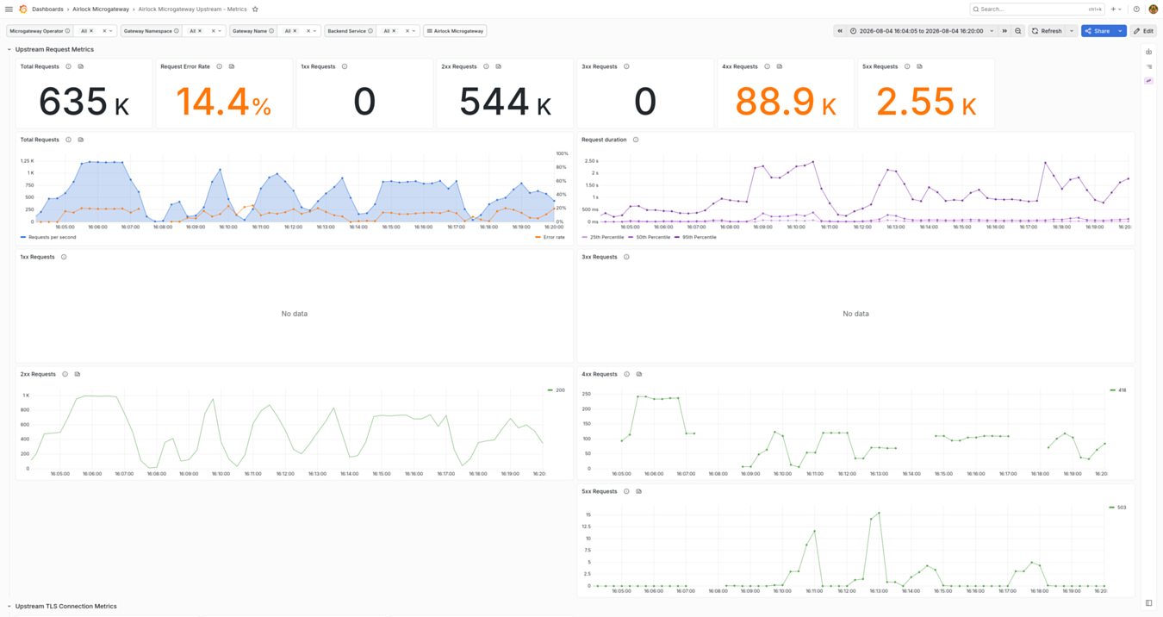Click the blue Share button
Image resolution: width=1163 pixels, height=617 pixels.
(1098, 31)
